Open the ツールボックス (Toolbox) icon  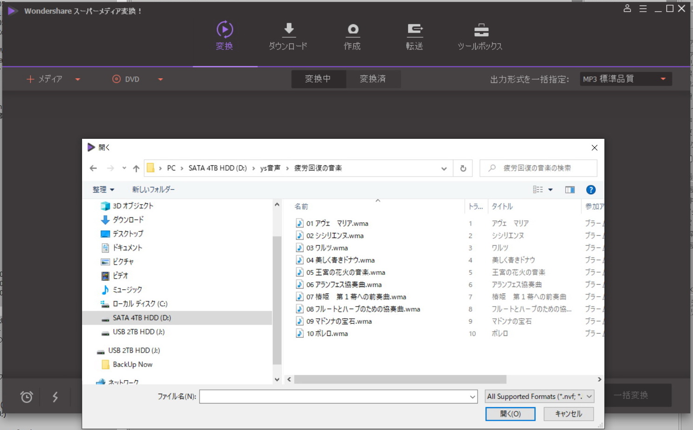tap(481, 30)
